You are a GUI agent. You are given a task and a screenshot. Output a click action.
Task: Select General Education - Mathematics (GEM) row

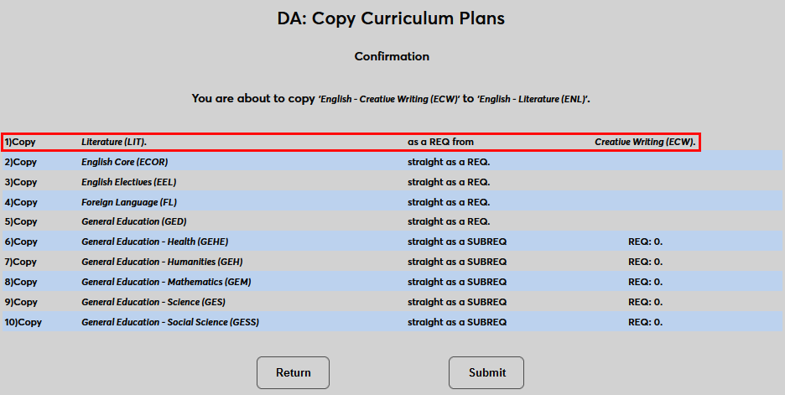point(166,282)
